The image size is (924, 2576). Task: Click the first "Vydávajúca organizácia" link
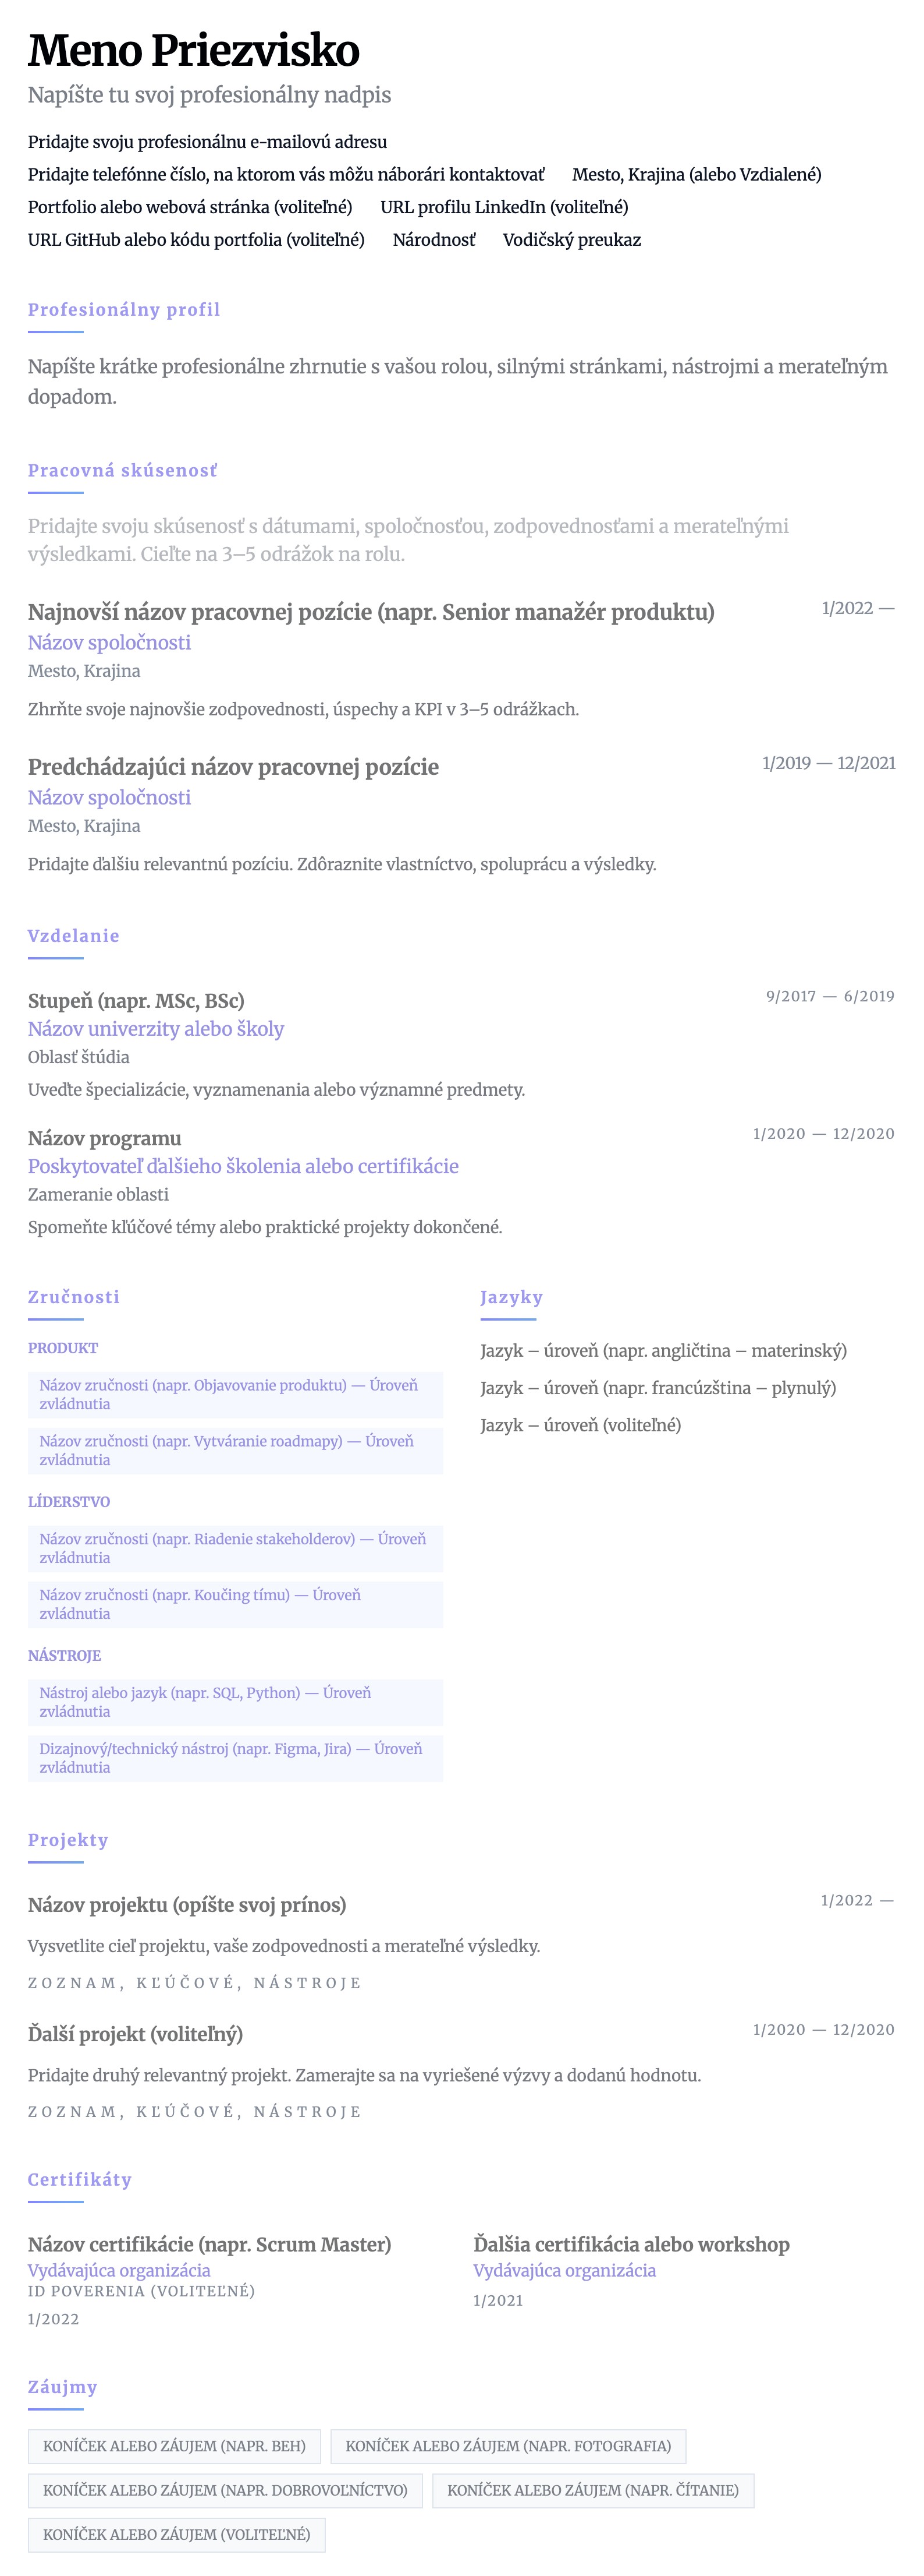click(119, 2270)
